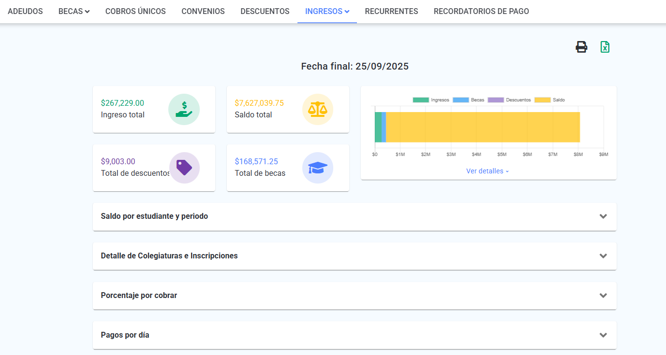Toggle Becas series in chart legend

469,100
